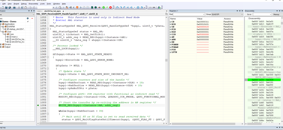Viewport: 283px width, 130px height.
Task: Expand main.c node in workspace tree
Action: (x=8, y=37)
